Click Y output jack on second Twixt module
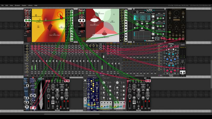 click(x=83, y=20)
